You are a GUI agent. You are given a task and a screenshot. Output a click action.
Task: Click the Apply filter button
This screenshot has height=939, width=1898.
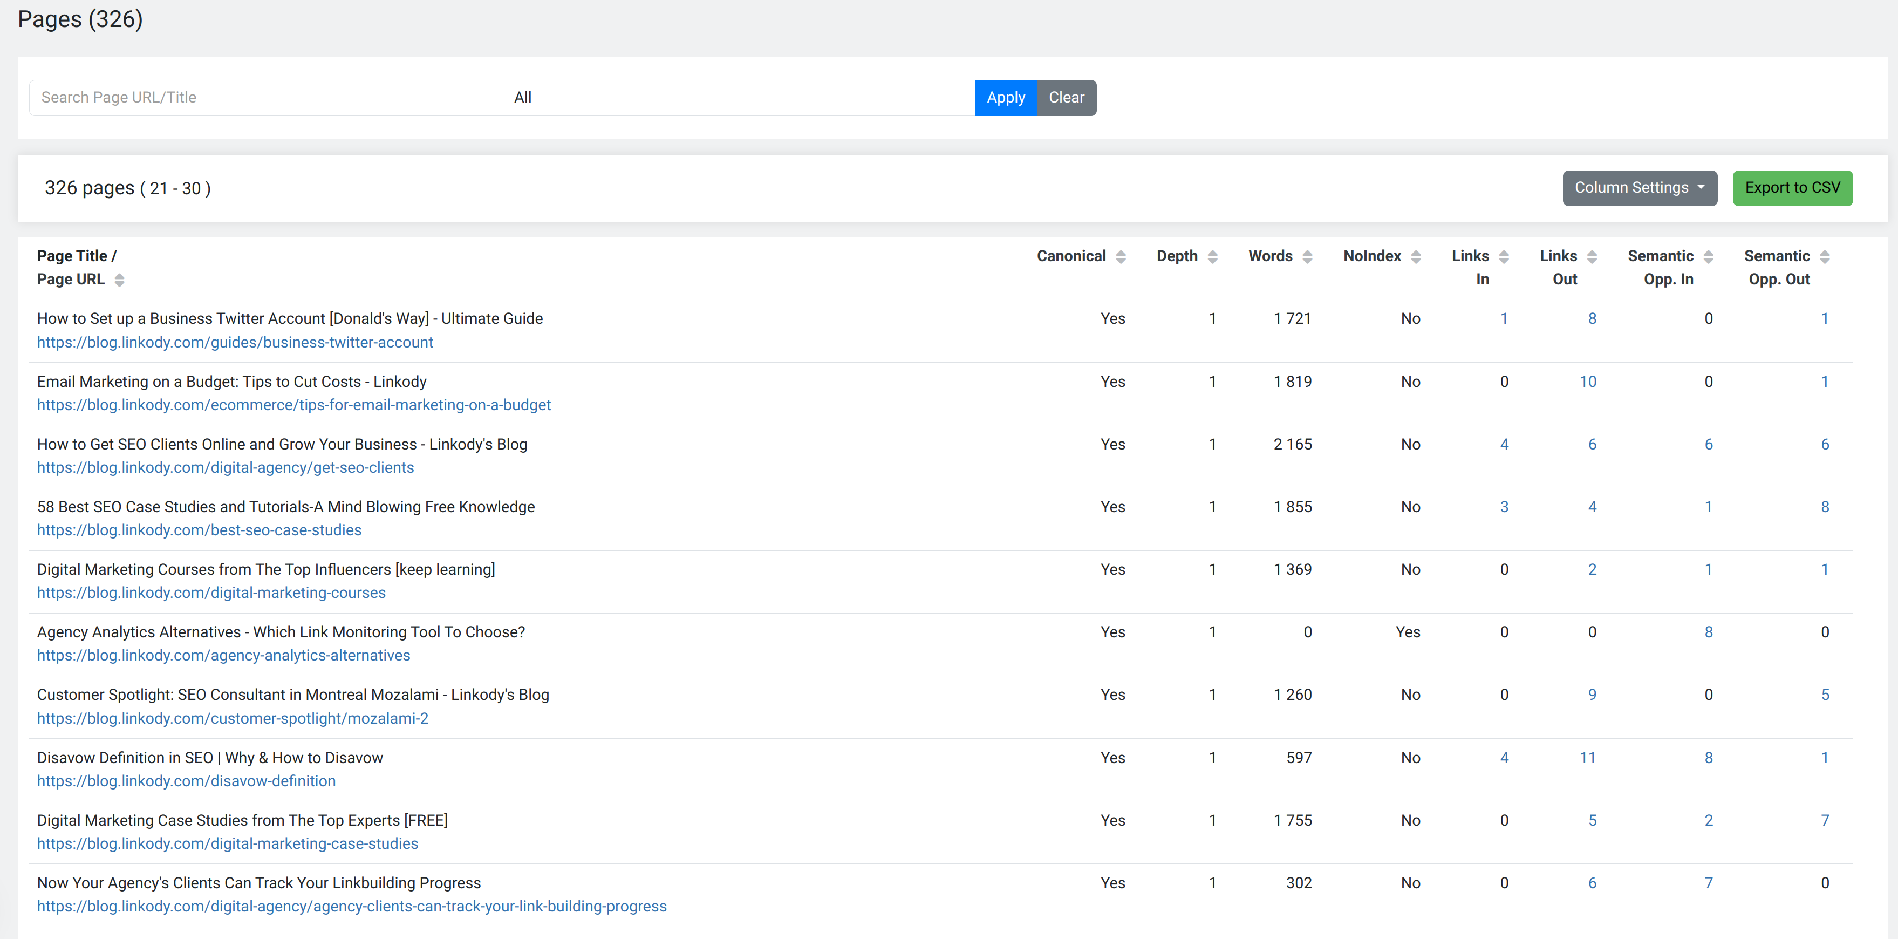(1005, 97)
